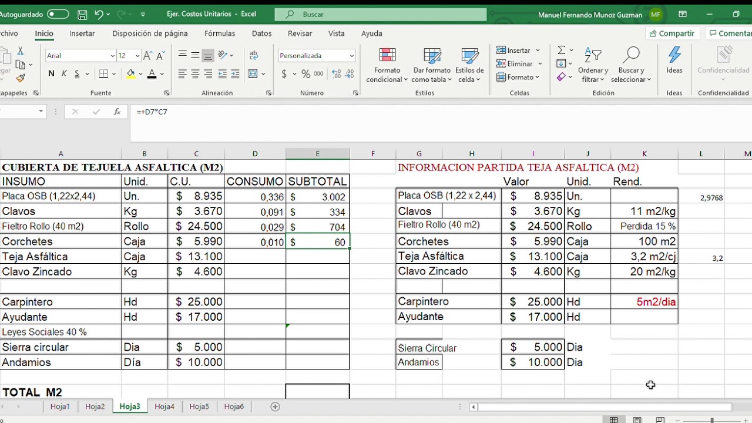
Task: Activate the format painter brush
Action: click(x=21, y=78)
